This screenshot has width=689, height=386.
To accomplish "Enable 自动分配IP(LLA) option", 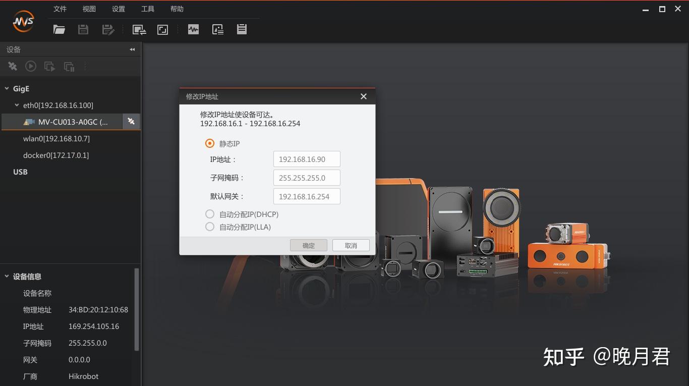I will pyautogui.click(x=210, y=227).
